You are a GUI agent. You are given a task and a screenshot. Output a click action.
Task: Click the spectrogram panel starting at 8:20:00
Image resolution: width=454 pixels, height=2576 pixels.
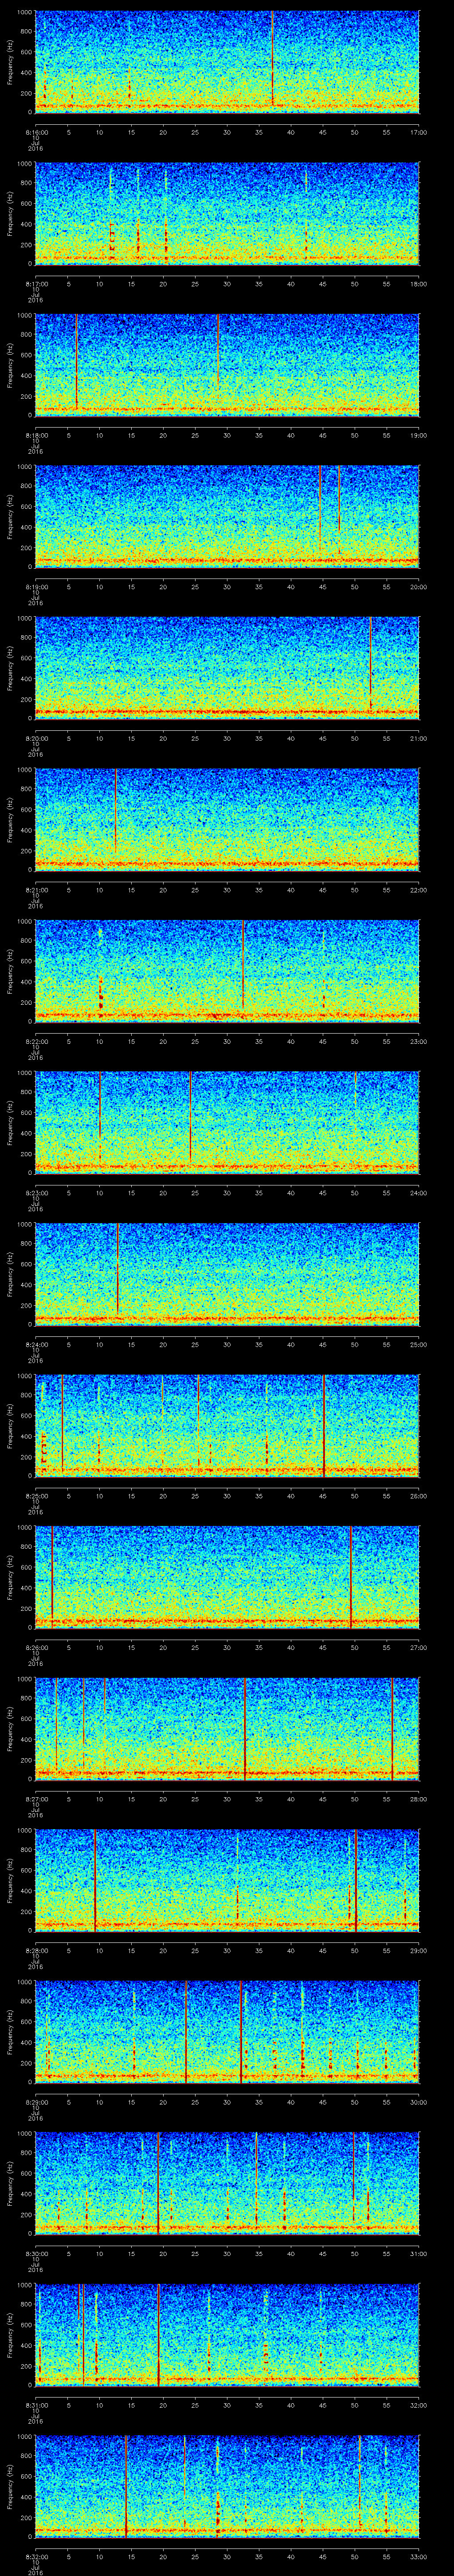point(227,669)
